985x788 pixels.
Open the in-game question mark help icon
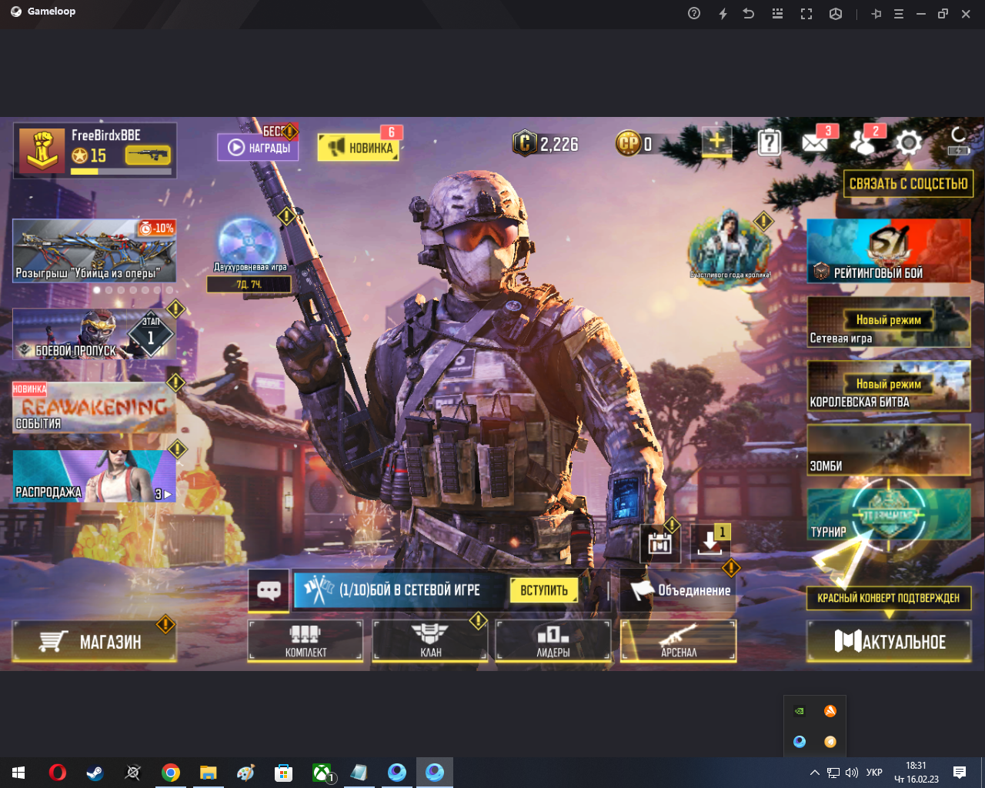click(x=770, y=142)
